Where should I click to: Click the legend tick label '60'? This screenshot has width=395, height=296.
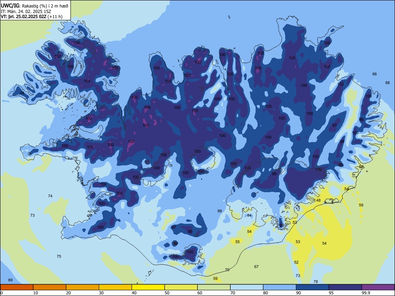click(200, 293)
